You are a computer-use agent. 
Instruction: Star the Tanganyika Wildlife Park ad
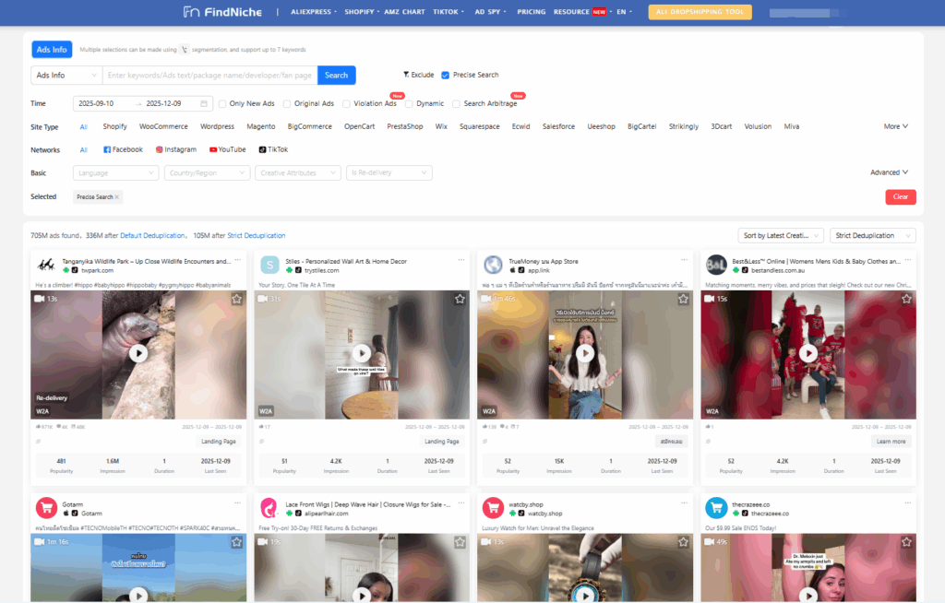tap(236, 299)
